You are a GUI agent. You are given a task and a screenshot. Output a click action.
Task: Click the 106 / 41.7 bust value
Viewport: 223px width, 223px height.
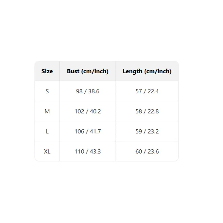click(88, 131)
